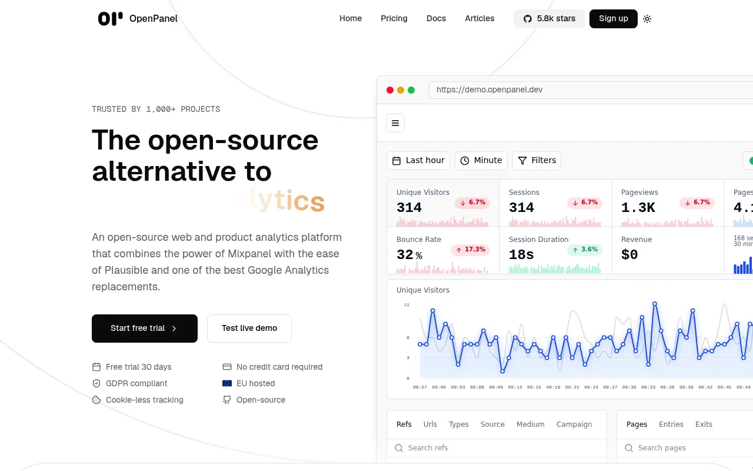Select the Pageviews metric card
Viewport: 753px width, 471px height.
point(668,204)
